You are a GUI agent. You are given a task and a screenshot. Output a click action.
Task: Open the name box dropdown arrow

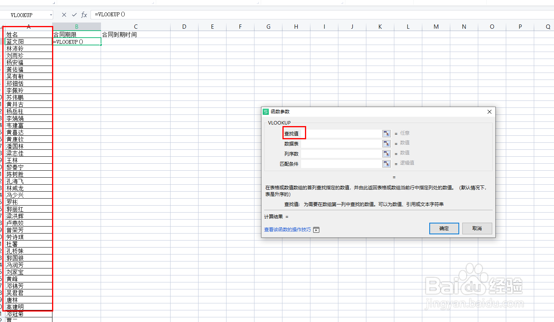[51, 15]
